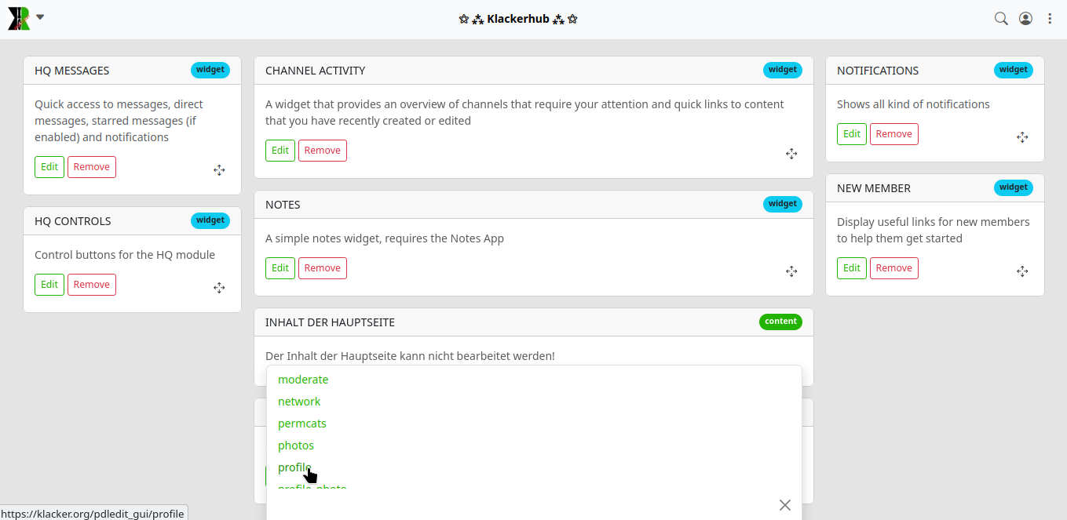Click the Notes widget move icon

tap(791, 271)
